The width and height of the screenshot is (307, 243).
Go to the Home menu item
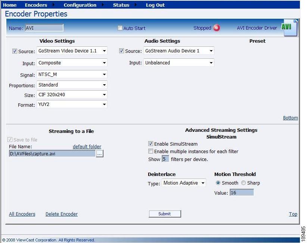(x=10, y=5)
